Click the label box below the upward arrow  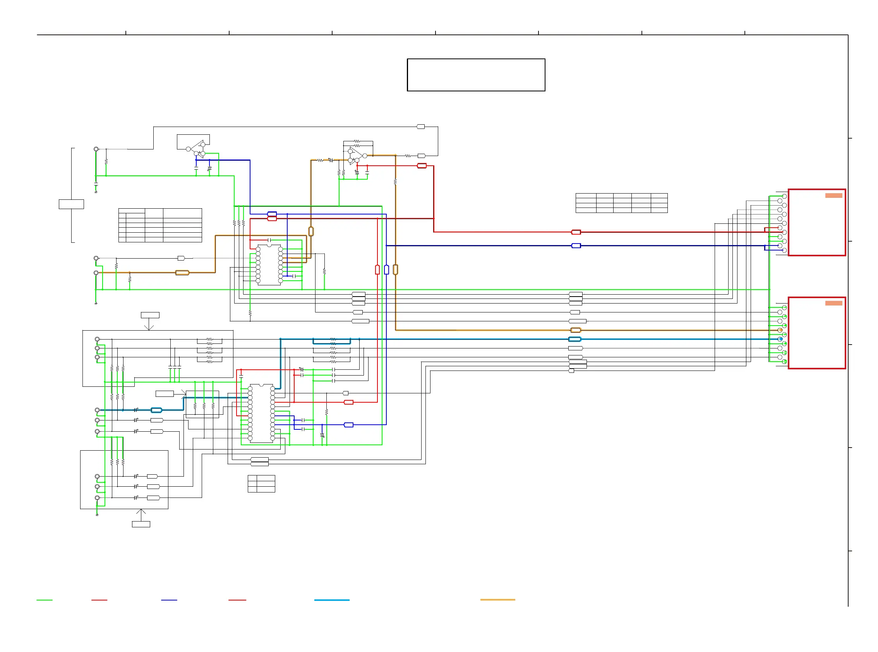click(x=141, y=524)
